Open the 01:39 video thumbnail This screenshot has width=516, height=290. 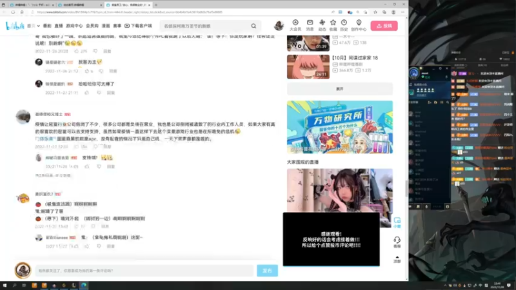click(308, 43)
